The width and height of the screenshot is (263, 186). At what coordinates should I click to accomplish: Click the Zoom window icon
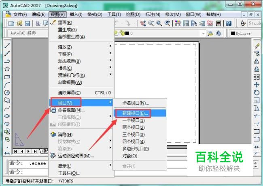pos(159,24)
